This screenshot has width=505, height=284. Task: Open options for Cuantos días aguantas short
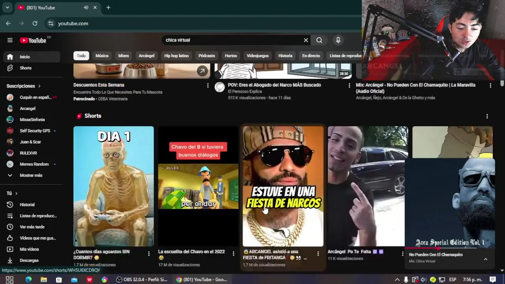[149, 254]
